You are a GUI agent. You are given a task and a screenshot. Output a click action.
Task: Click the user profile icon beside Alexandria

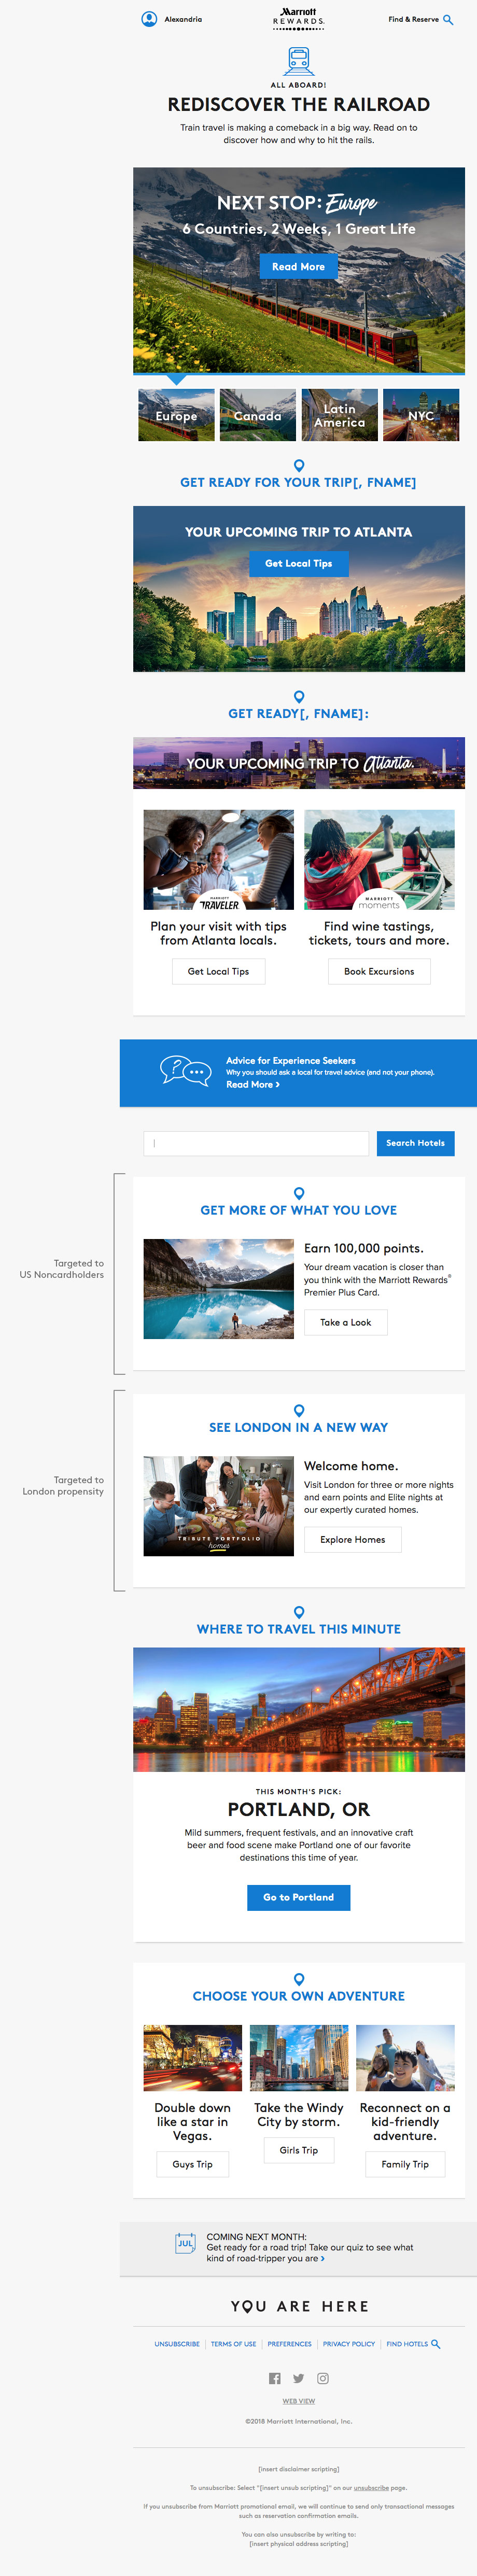pyautogui.click(x=149, y=19)
